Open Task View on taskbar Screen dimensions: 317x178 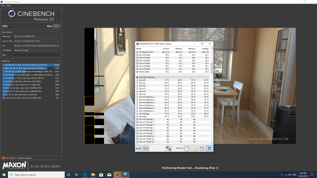click(77, 175)
